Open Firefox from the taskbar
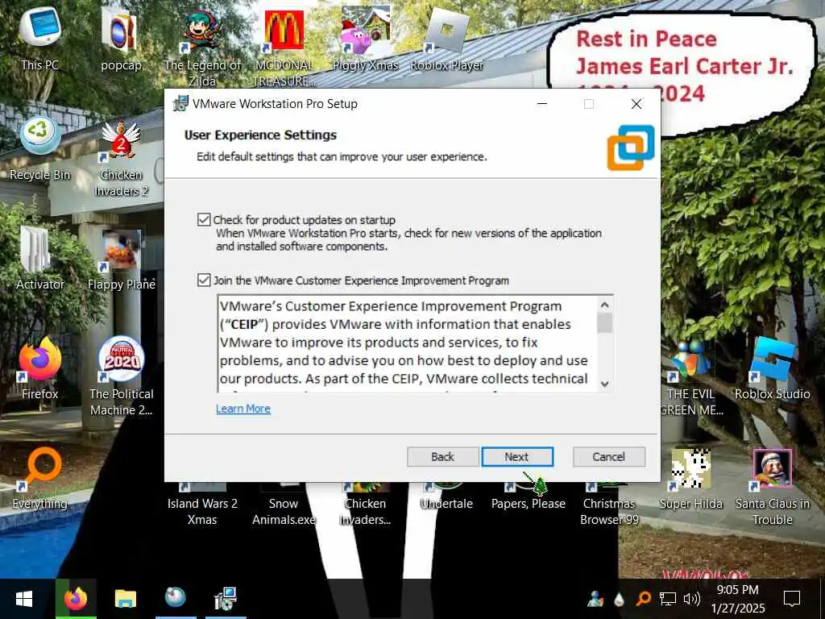 (x=76, y=599)
